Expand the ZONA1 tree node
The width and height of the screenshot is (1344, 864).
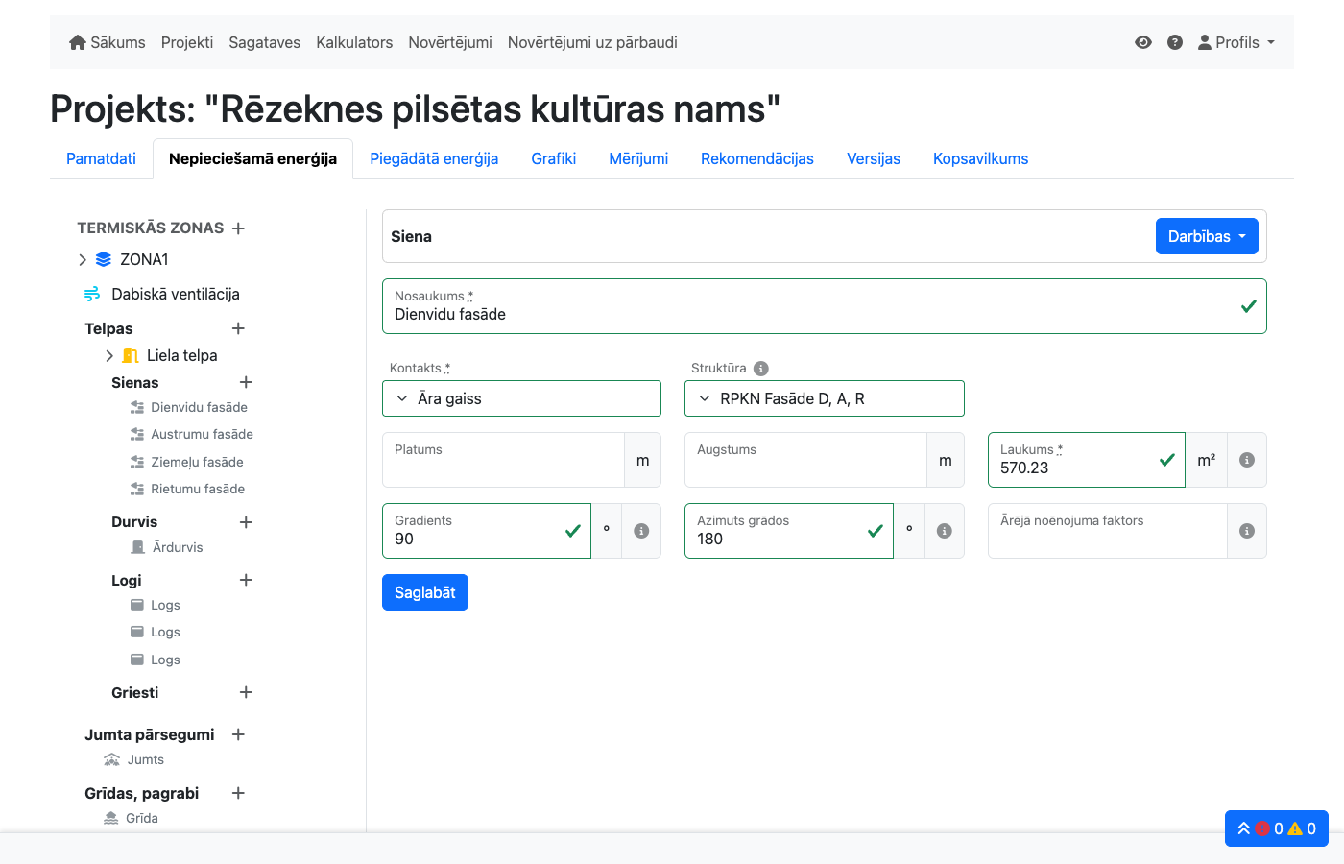click(x=83, y=260)
